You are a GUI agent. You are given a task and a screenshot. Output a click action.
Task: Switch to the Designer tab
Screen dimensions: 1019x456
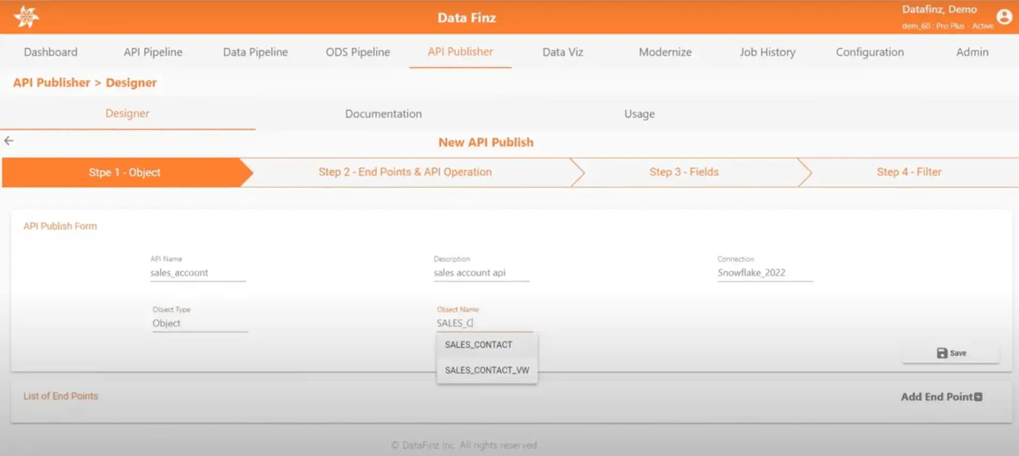[x=127, y=113]
